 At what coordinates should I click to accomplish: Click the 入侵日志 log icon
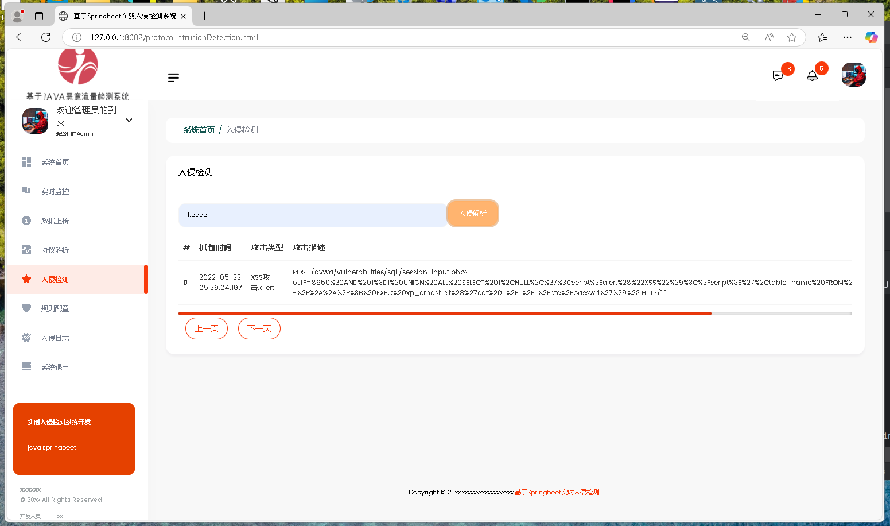[26, 338]
